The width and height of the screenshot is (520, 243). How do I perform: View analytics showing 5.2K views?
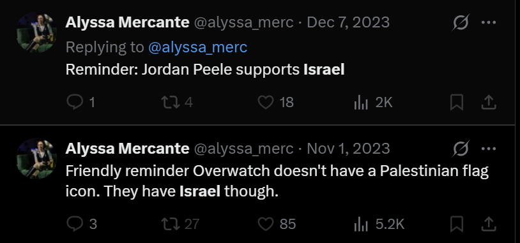coord(379,224)
